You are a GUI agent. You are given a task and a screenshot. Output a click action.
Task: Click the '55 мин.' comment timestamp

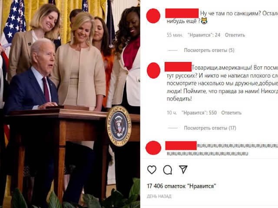pyautogui.click(x=175, y=35)
